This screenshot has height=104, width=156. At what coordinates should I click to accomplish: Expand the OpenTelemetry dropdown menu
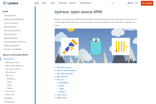(x=86, y=3)
